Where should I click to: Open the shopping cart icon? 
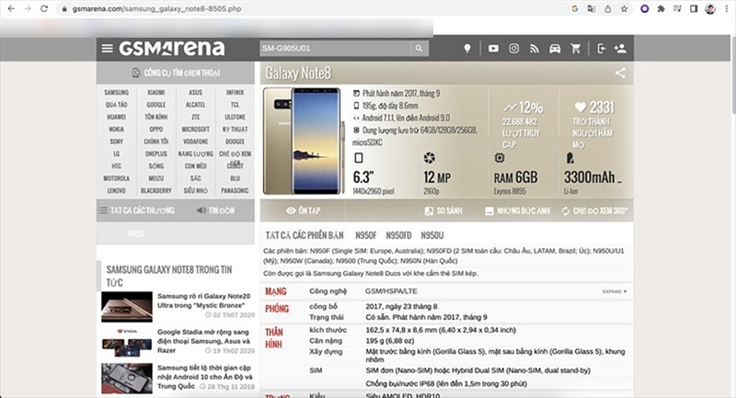(576, 49)
